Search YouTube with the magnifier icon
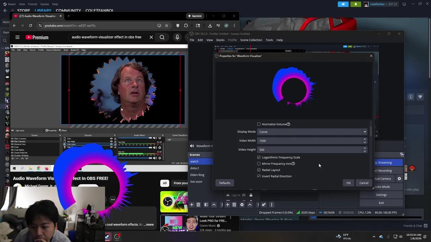Viewport: 431px width, 242px height. (162, 37)
